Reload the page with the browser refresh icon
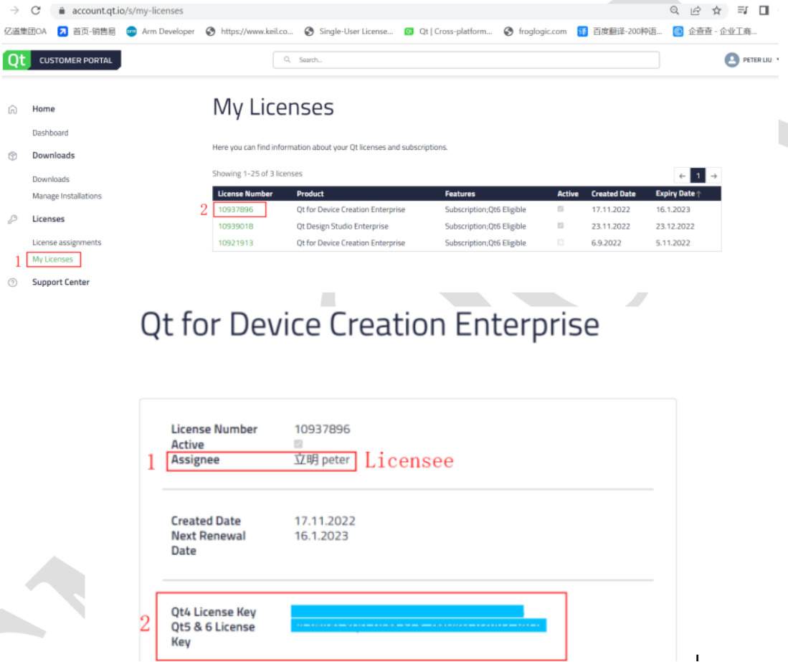 click(36, 11)
